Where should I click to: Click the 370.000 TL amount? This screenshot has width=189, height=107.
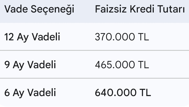tap(122, 37)
